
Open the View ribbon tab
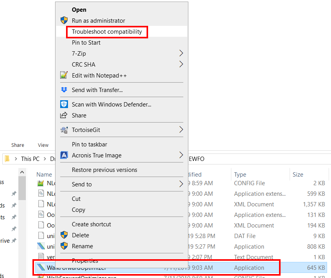tap(43, 145)
